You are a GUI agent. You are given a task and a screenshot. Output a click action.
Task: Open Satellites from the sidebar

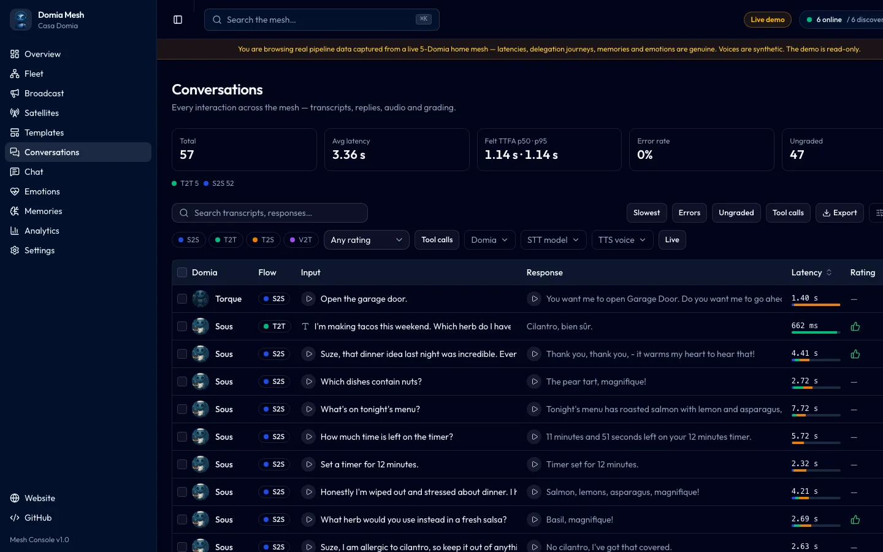tap(78, 113)
